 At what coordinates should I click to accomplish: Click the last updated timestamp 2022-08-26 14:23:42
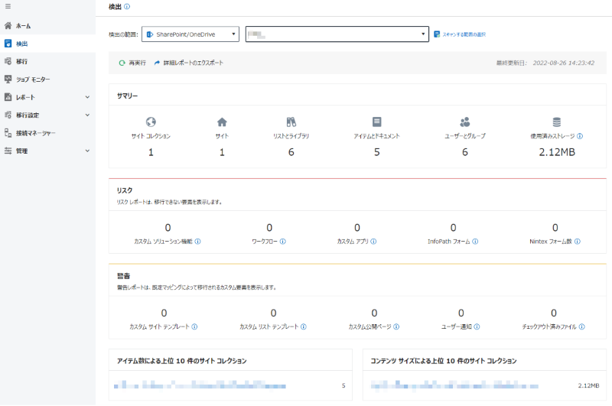[x=564, y=63]
